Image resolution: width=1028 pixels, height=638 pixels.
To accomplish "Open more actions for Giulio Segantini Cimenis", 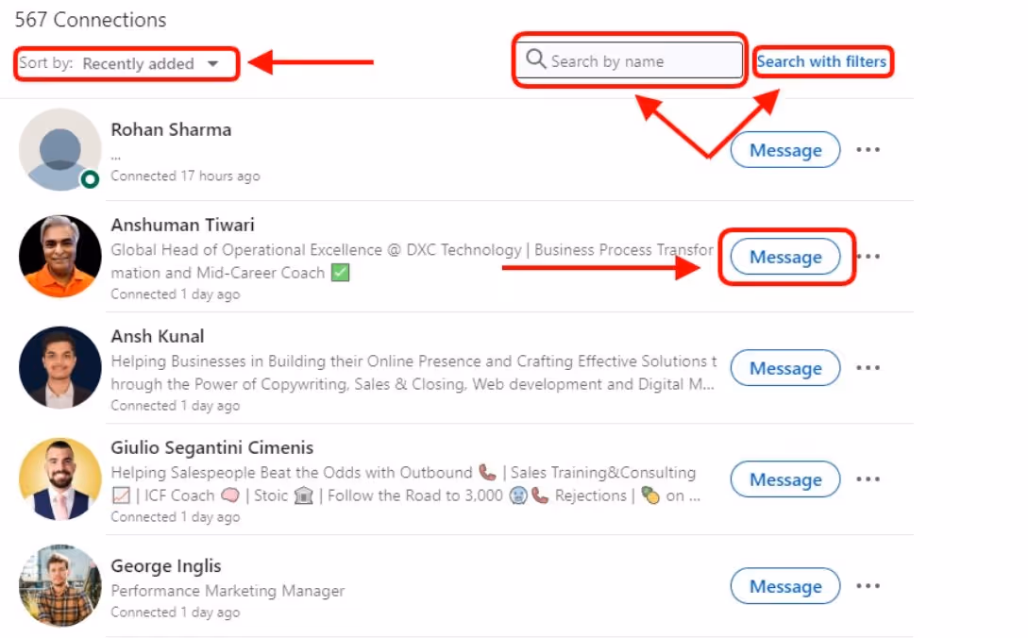I will tap(868, 479).
